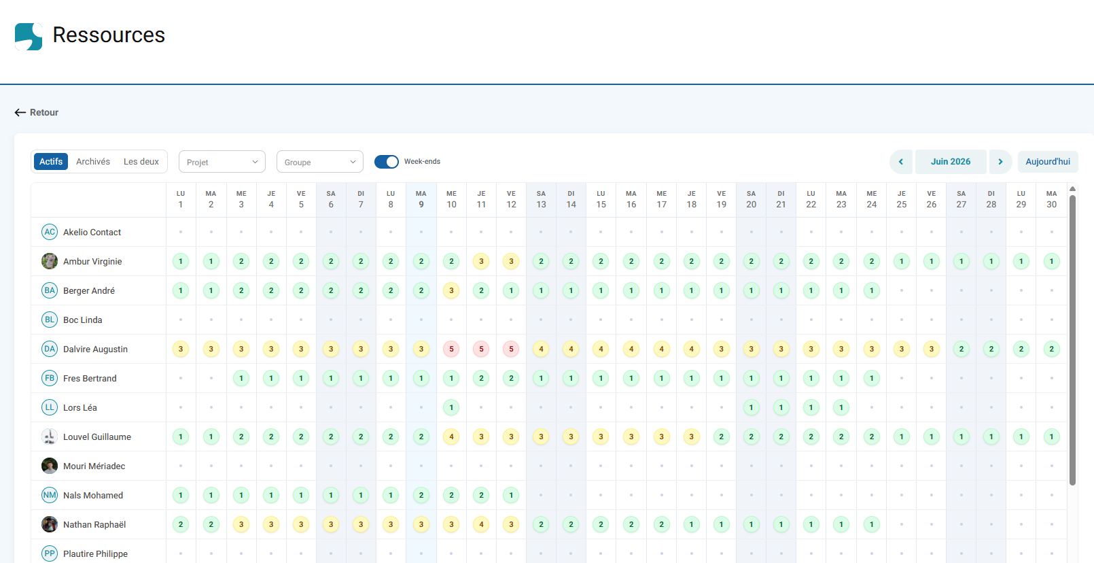The image size is (1094, 563).
Task: Click Nathan Raphaël's yellow 4 on JE 11
Action: pos(481,524)
